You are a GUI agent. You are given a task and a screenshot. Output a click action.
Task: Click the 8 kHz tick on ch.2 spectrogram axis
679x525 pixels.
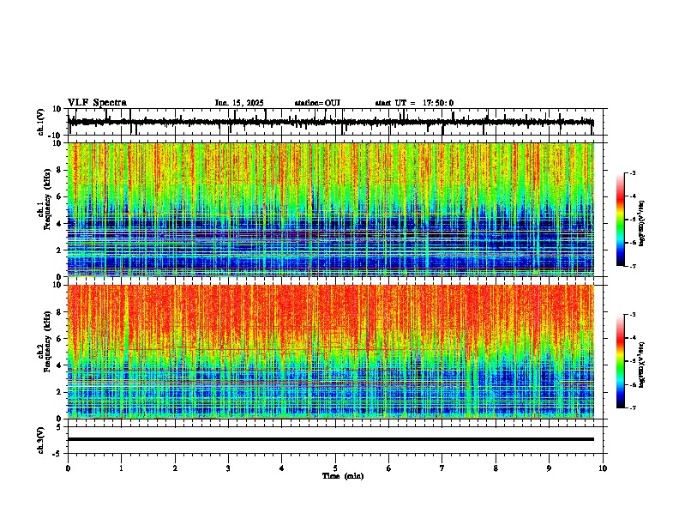point(60,312)
